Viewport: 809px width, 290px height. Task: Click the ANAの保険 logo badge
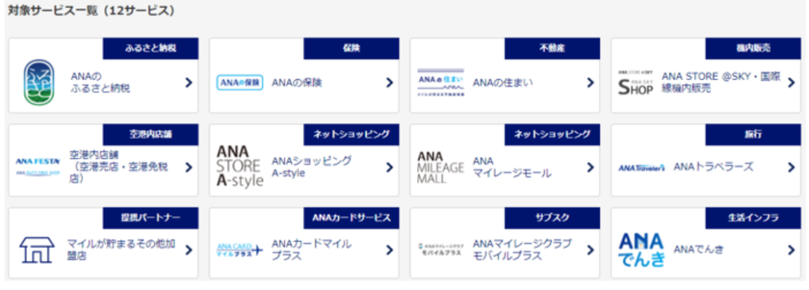tap(239, 82)
